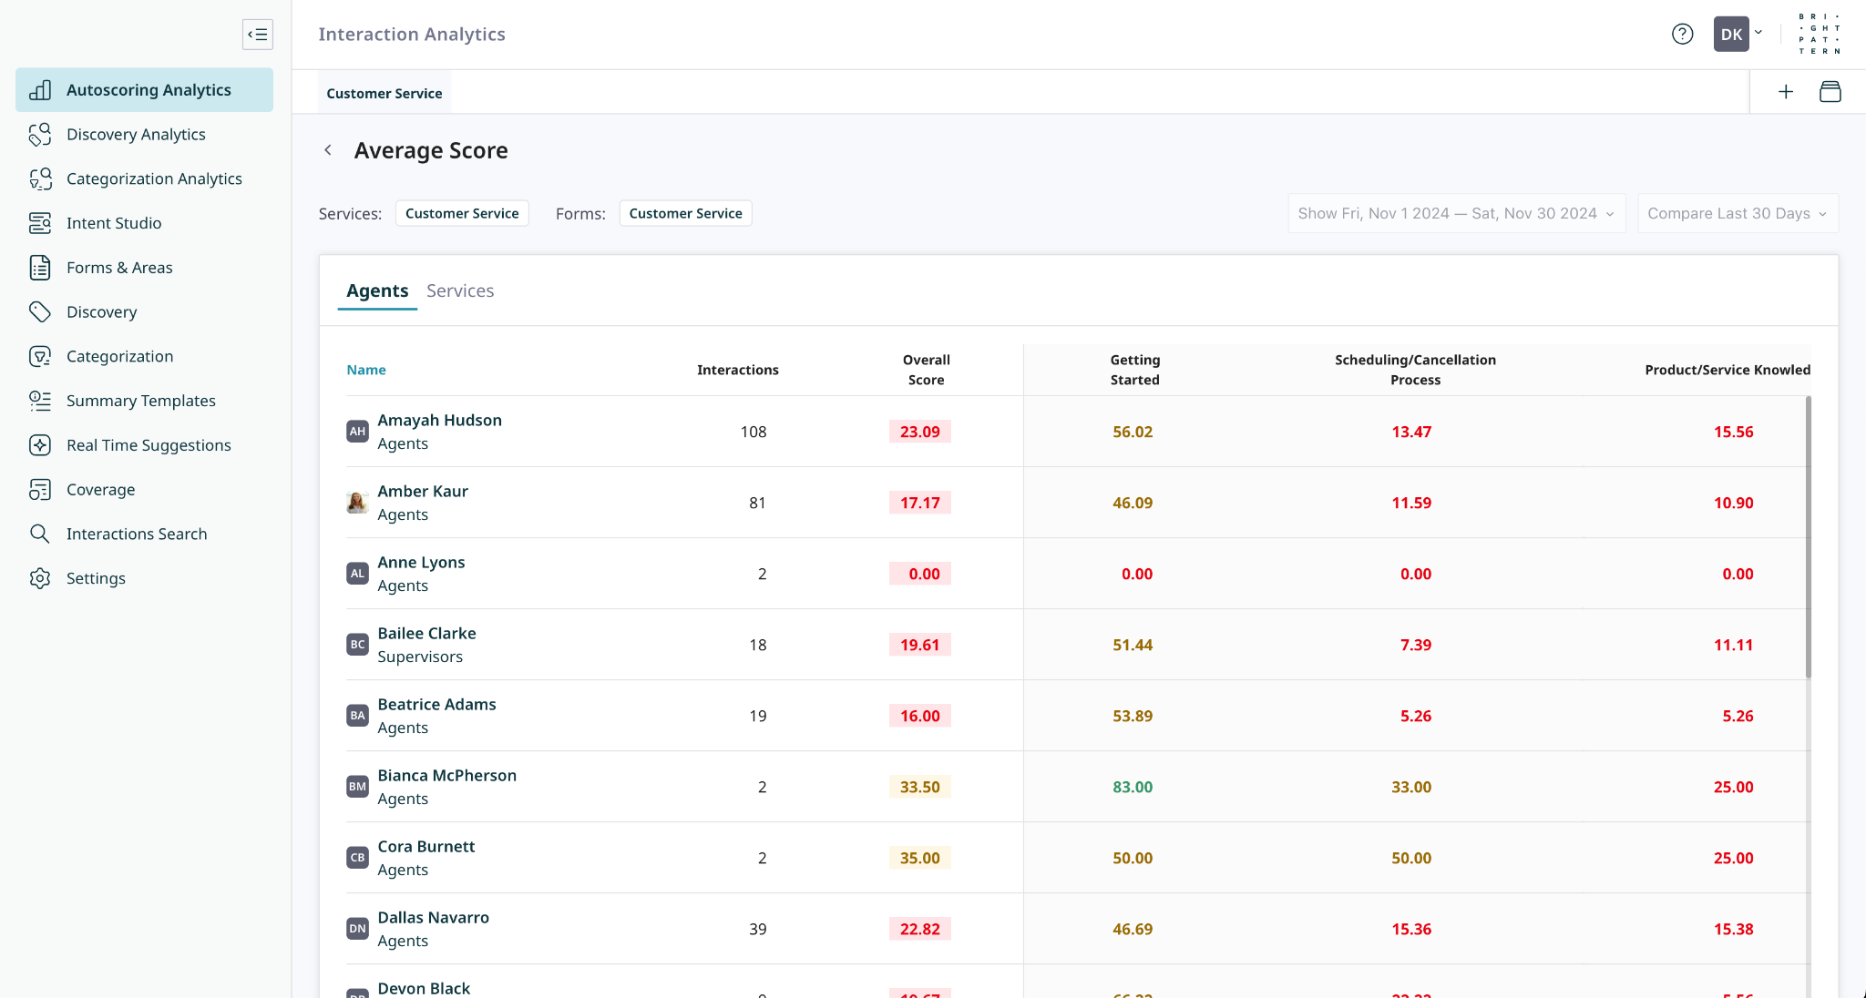Open Intent Studio menu item
Screen dimensions: 1866x998
tap(144, 223)
